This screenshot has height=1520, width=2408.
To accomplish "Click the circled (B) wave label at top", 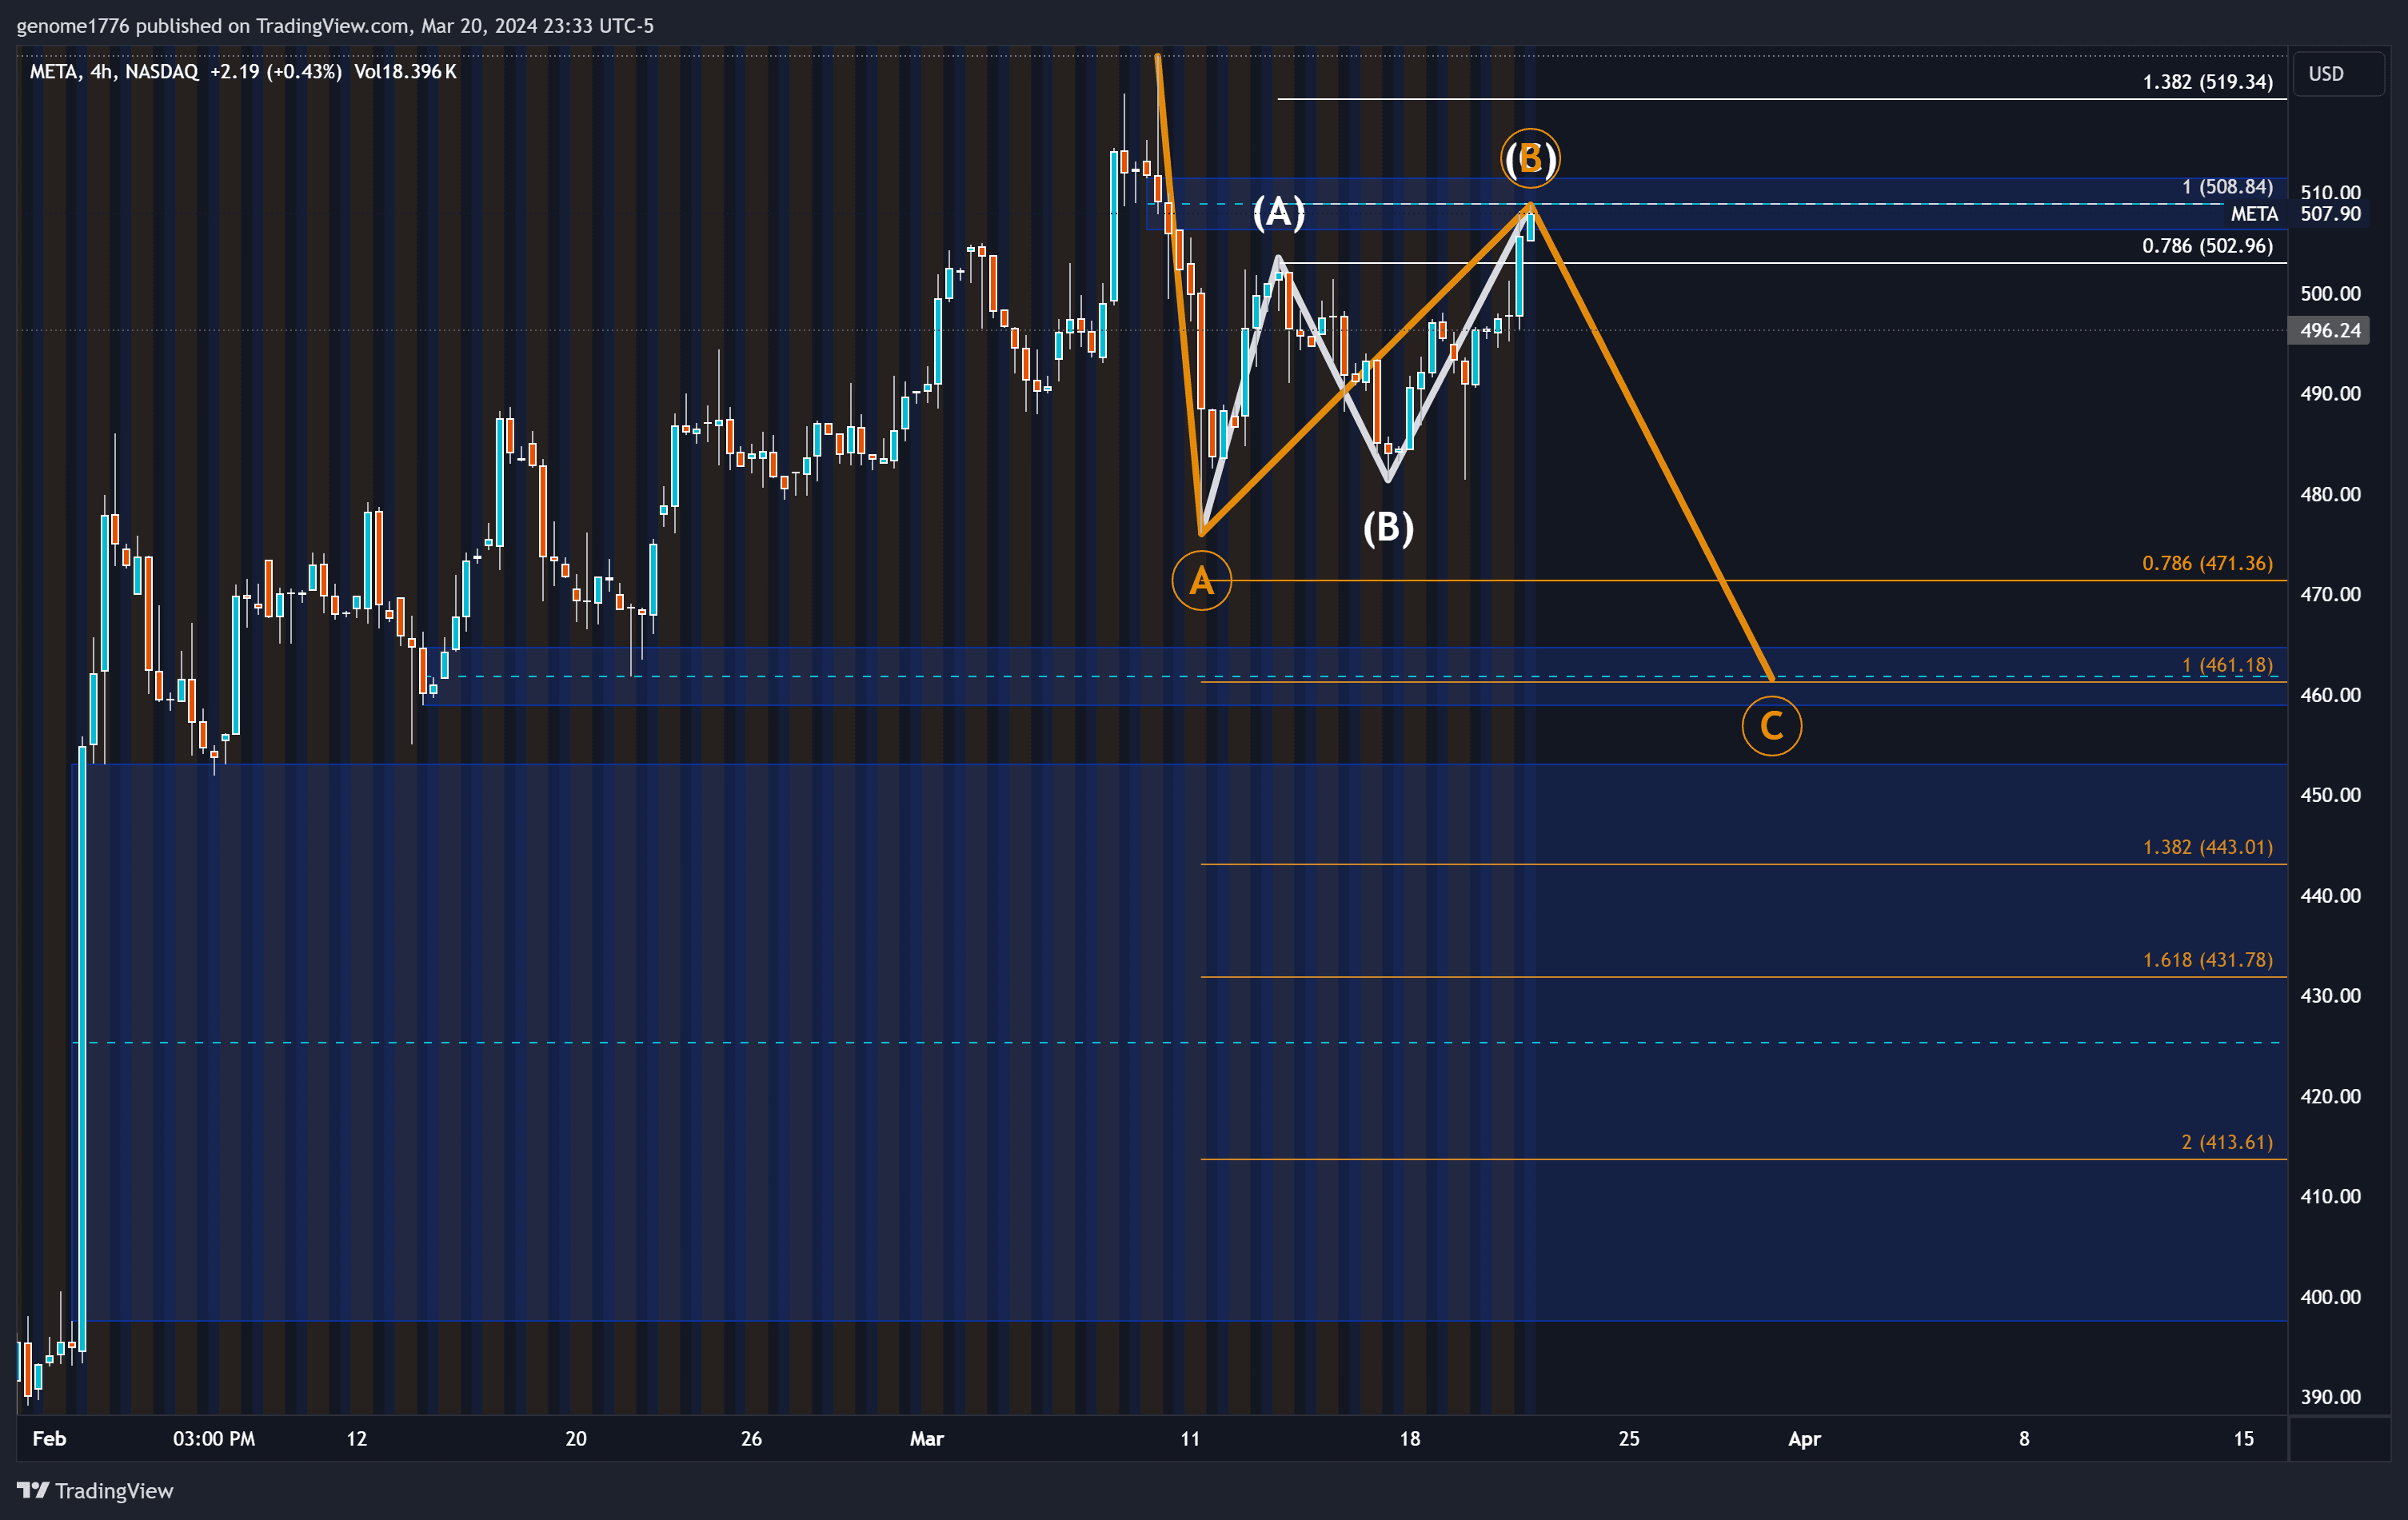I will pos(1530,158).
